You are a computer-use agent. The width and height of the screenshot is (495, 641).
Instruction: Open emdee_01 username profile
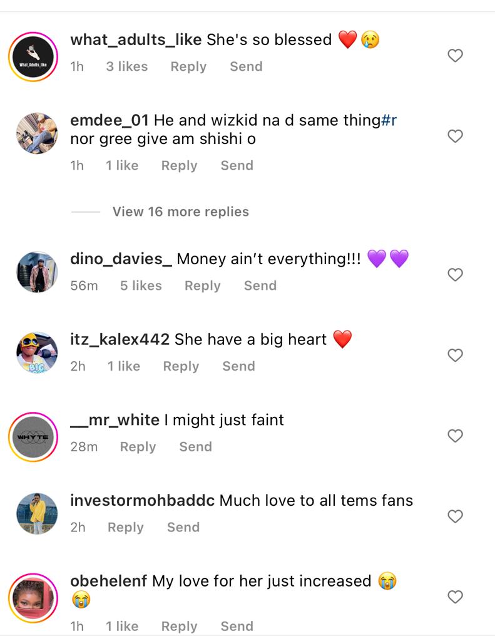(x=109, y=120)
